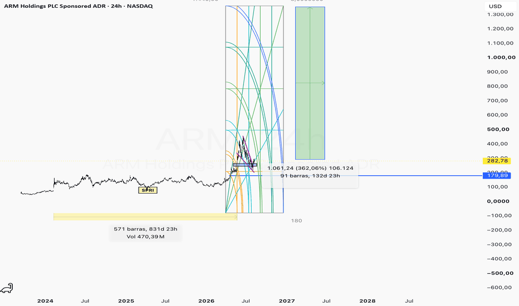Select the yellow date range bar
519x306 pixels.
point(145,216)
